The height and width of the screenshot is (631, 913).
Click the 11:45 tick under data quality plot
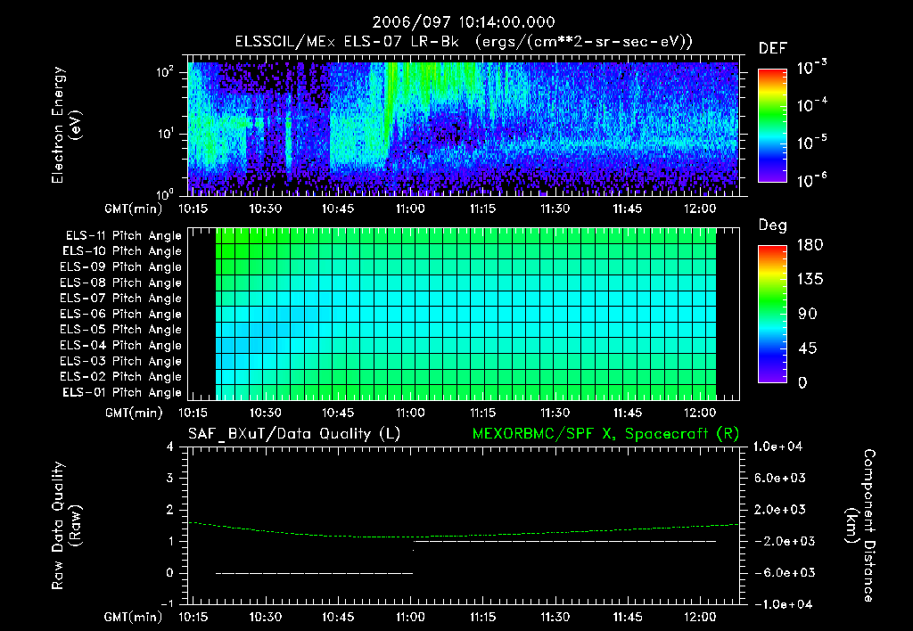pos(628,617)
